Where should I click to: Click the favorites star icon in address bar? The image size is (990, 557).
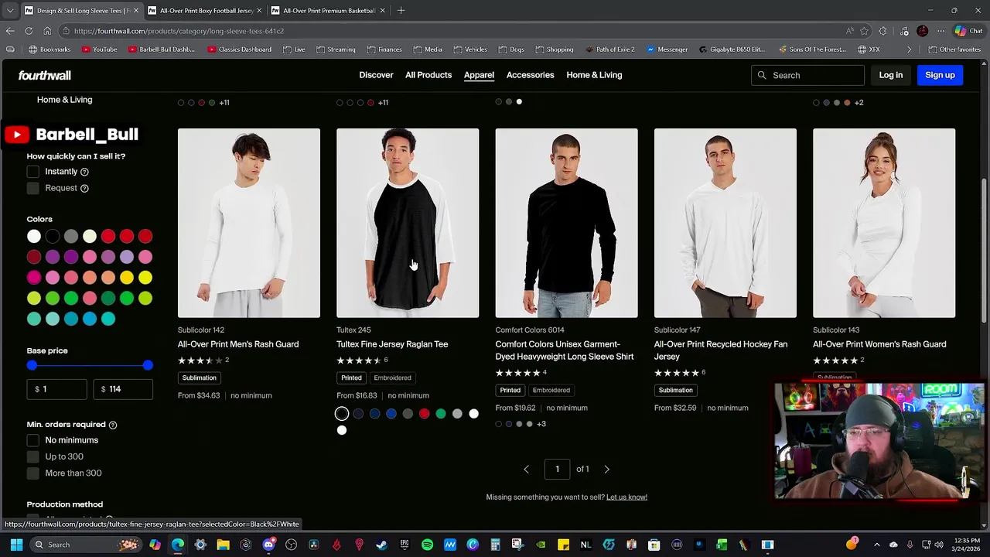pyautogui.click(x=865, y=31)
